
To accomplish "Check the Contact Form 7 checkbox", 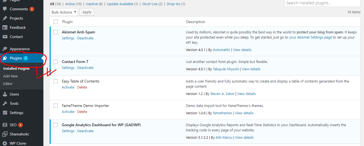I will 56,62.
